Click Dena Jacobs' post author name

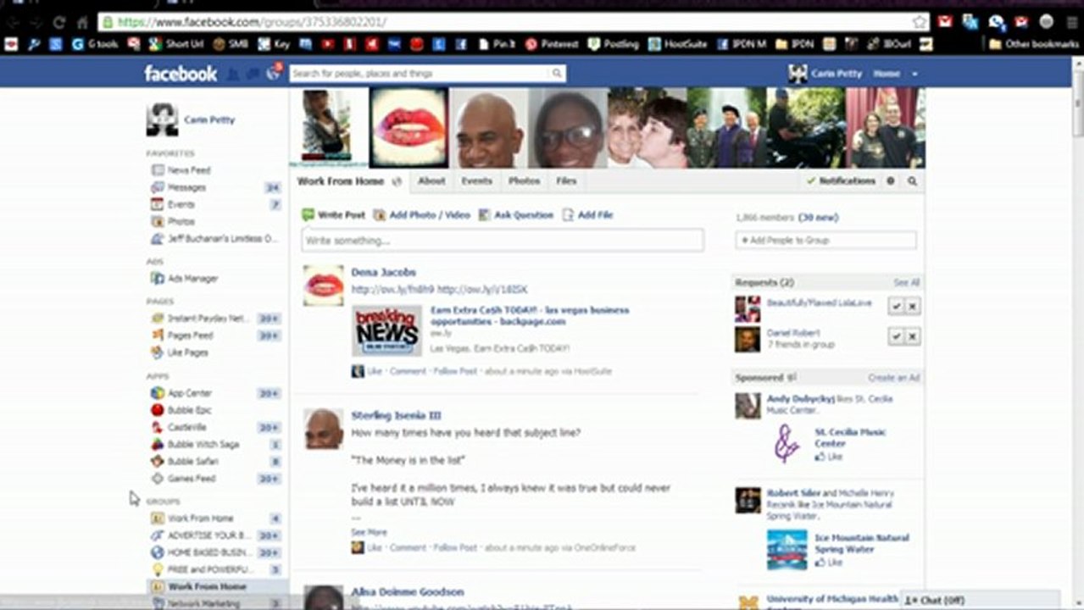tap(384, 273)
